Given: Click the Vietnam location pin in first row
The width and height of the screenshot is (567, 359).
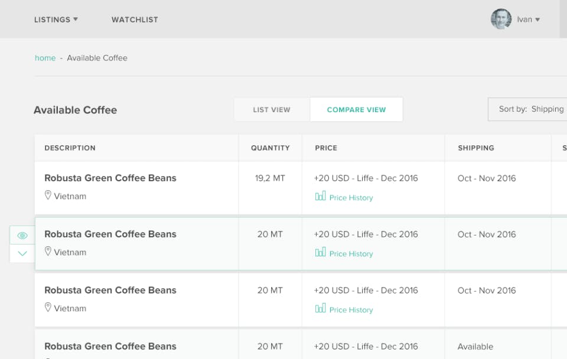Looking at the screenshot, I should (48, 195).
